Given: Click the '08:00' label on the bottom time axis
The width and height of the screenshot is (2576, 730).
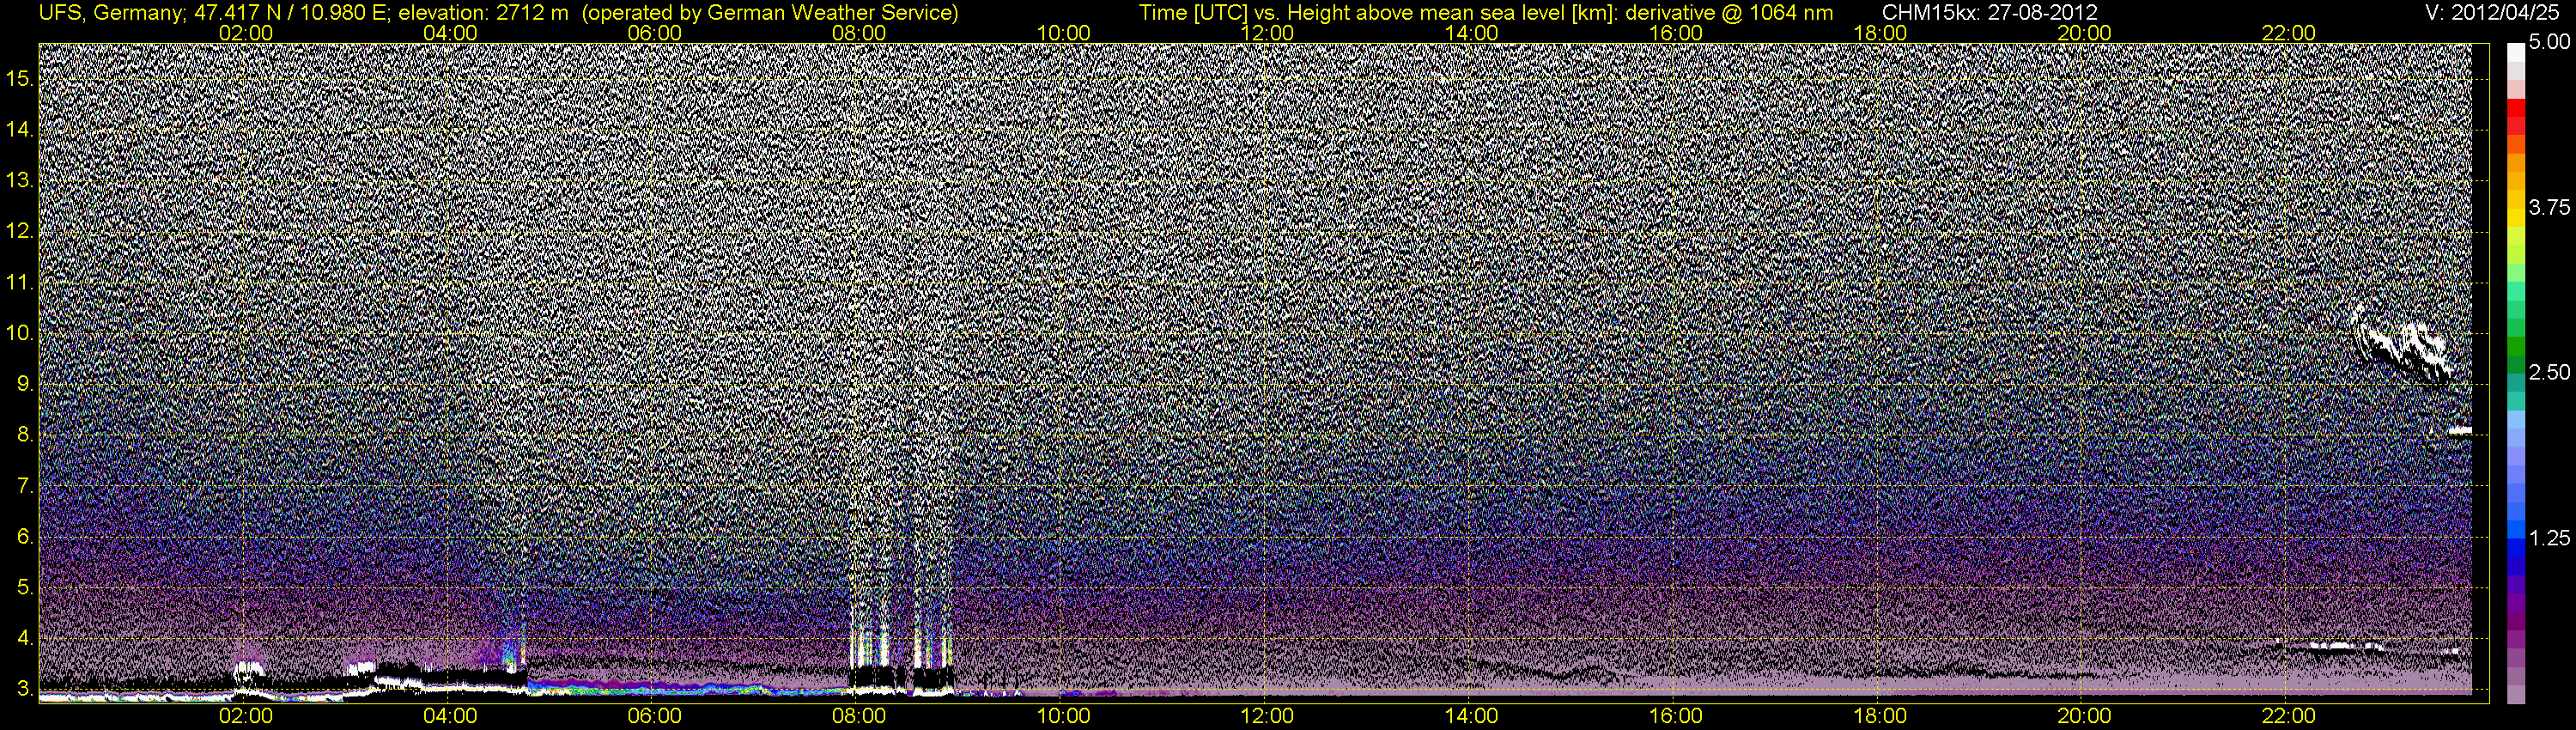Looking at the screenshot, I should pyautogui.click(x=859, y=716).
